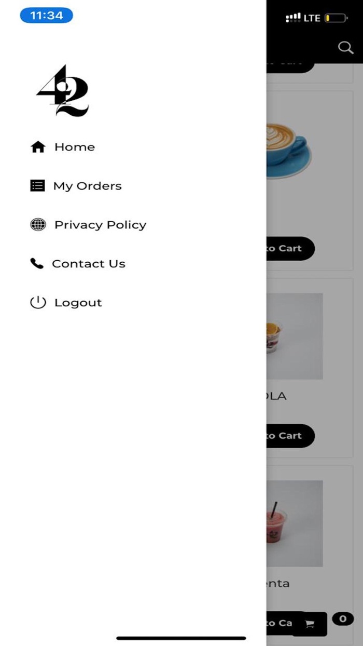Click the house icon beside Home
The image size is (363, 646).
pyautogui.click(x=38, y=147)
